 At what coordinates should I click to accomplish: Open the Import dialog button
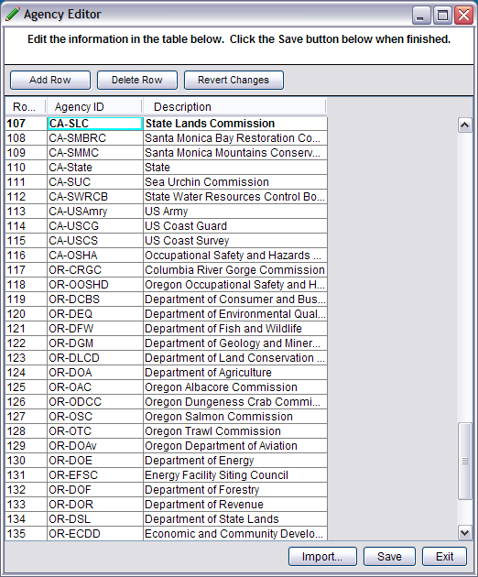[x=322, y=557]
